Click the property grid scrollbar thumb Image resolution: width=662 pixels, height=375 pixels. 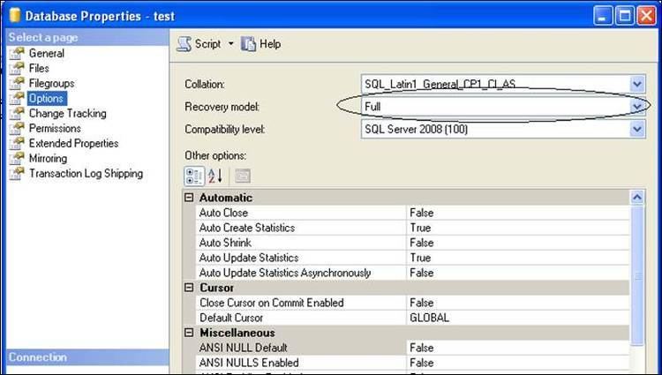637,274
